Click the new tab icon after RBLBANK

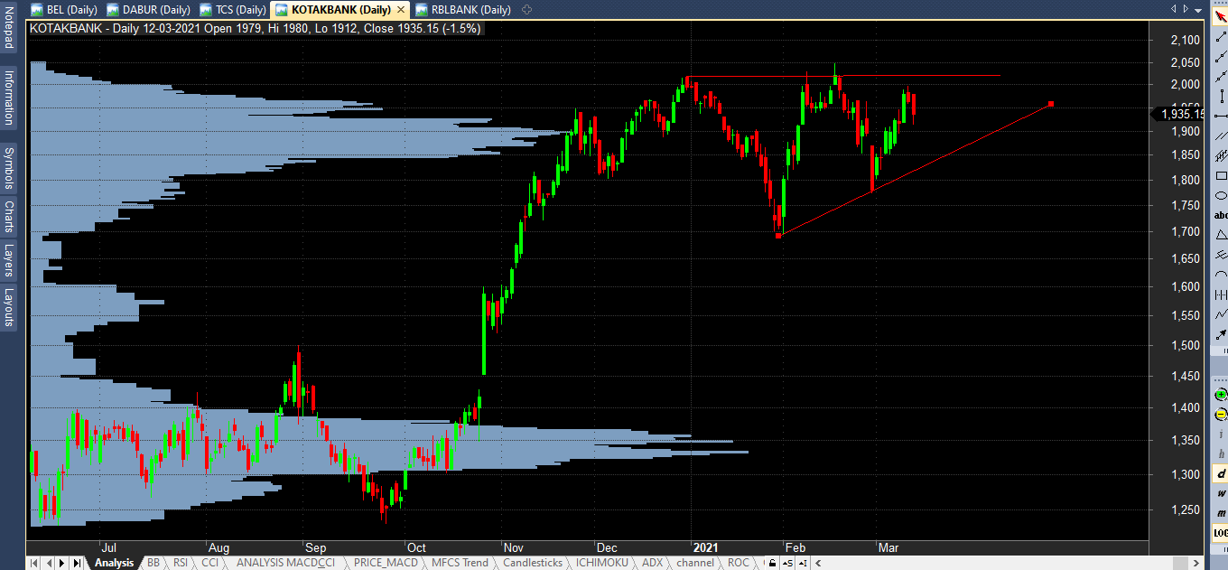tap(527, 9)
